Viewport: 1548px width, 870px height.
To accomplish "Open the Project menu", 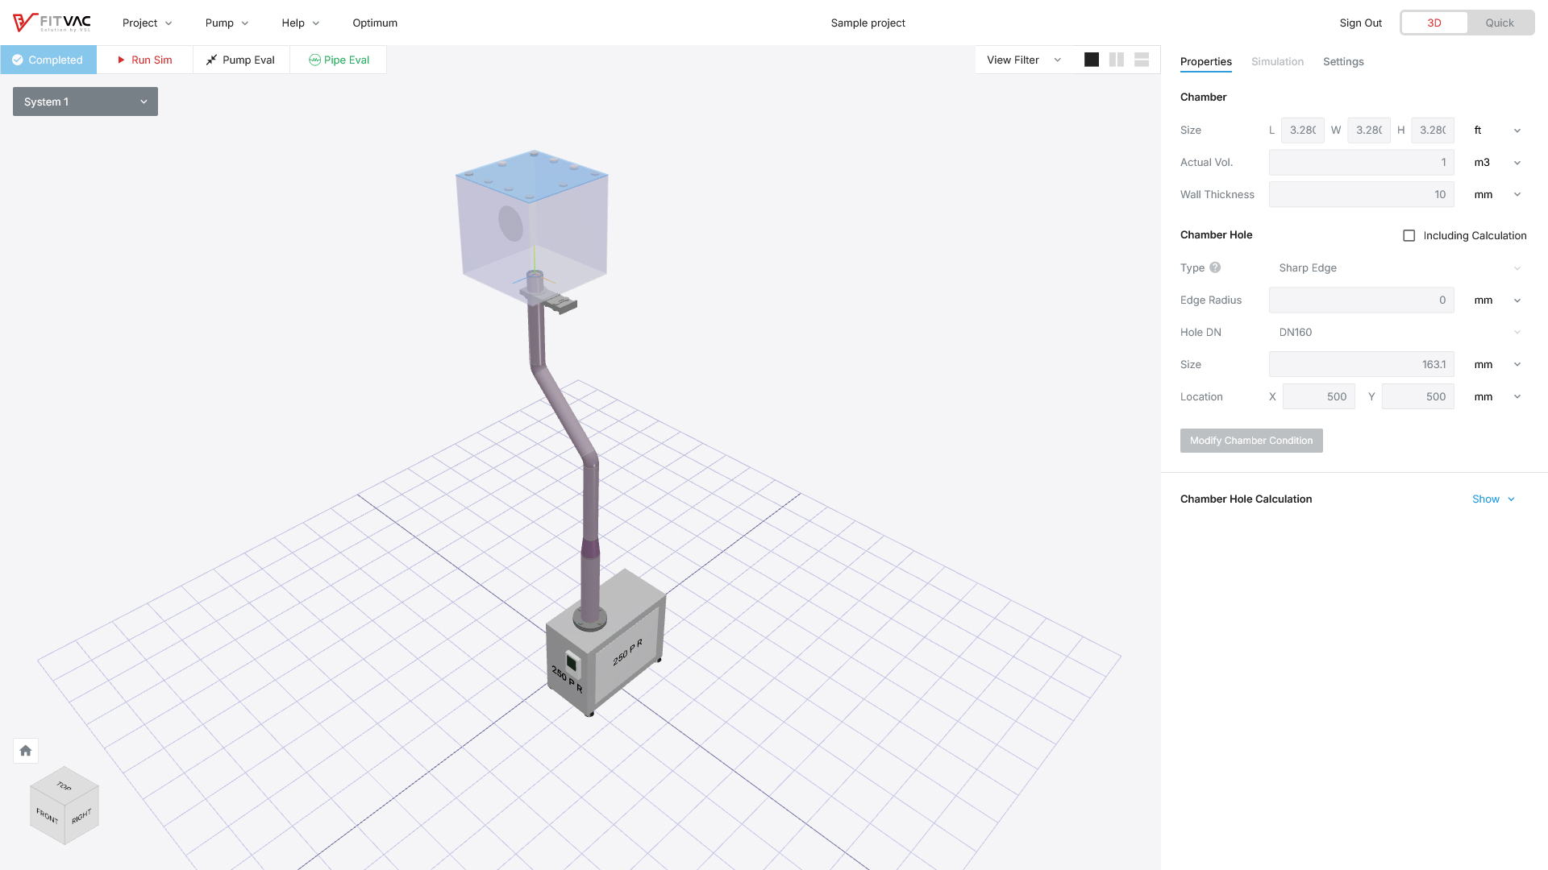I will click(147, 23).
